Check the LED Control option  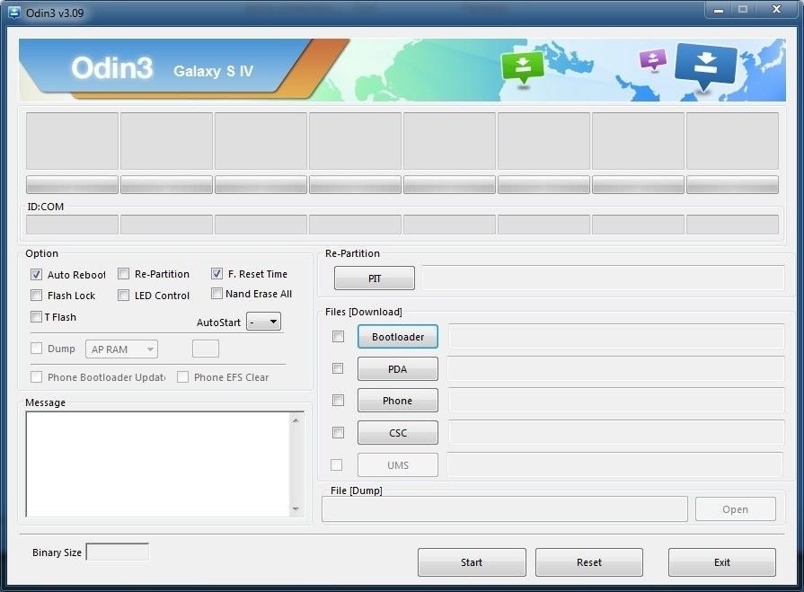[x=123, y=296]
